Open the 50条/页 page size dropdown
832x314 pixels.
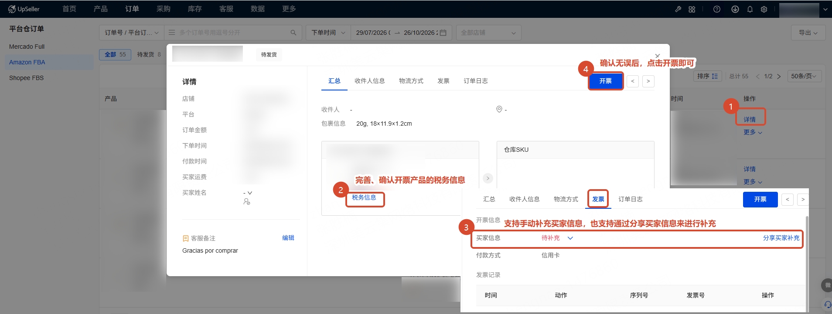pyautogui.click(x=804, y=76)
